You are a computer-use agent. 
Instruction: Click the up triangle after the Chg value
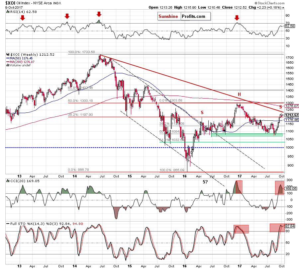point(283,8)
